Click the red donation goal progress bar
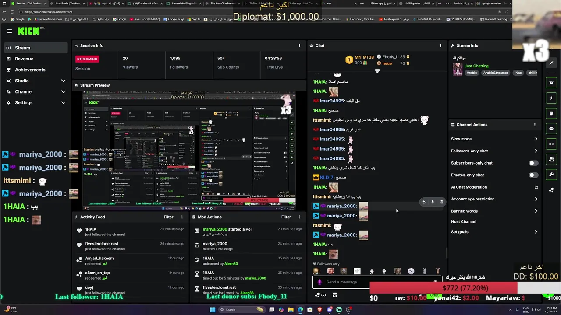 (444, 288)
